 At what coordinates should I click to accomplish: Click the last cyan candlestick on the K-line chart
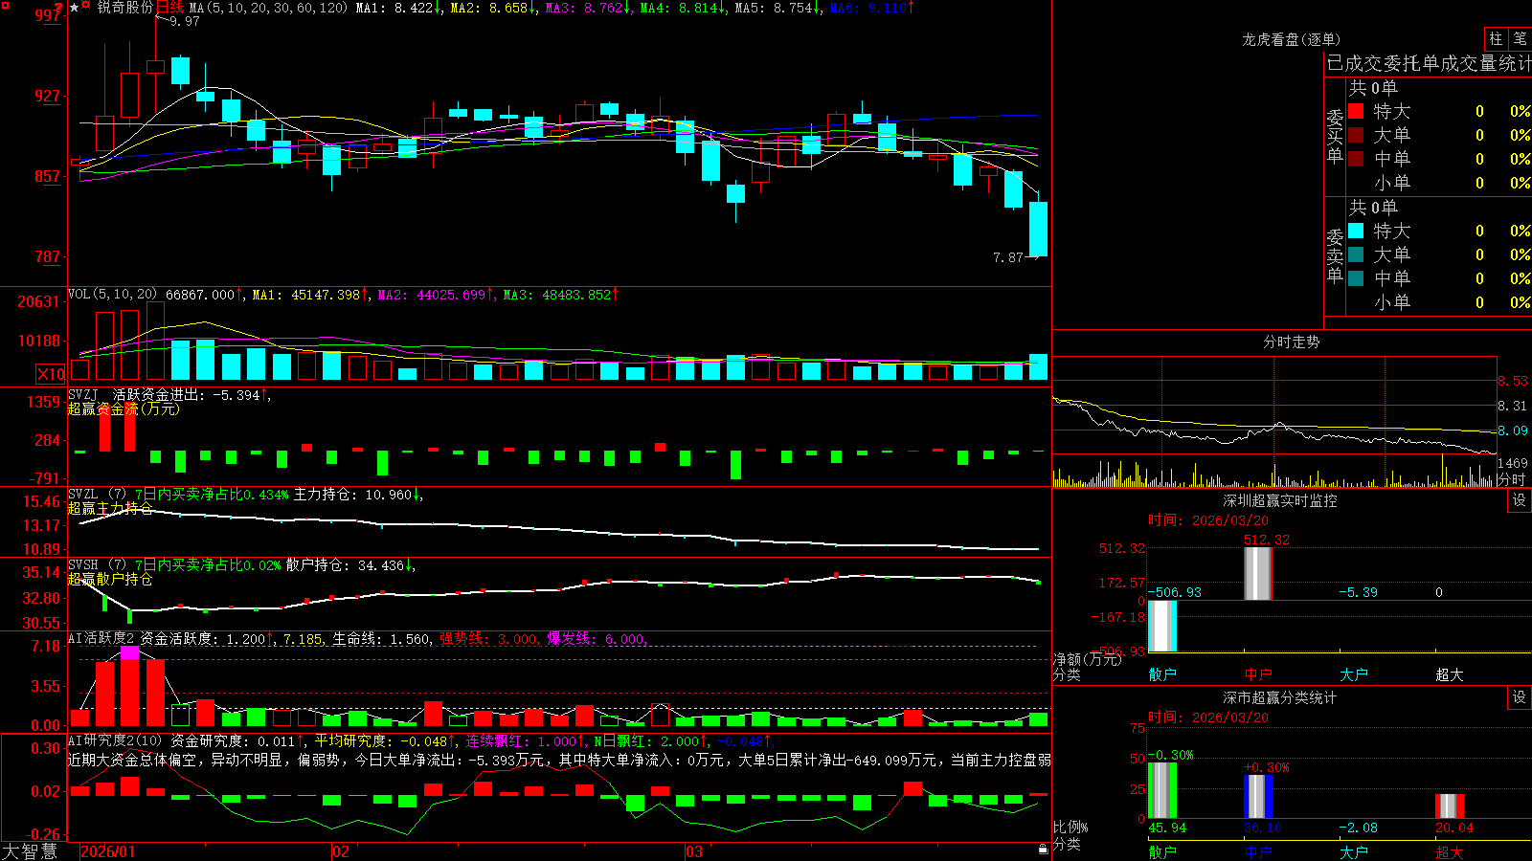tap(1038, 229)
